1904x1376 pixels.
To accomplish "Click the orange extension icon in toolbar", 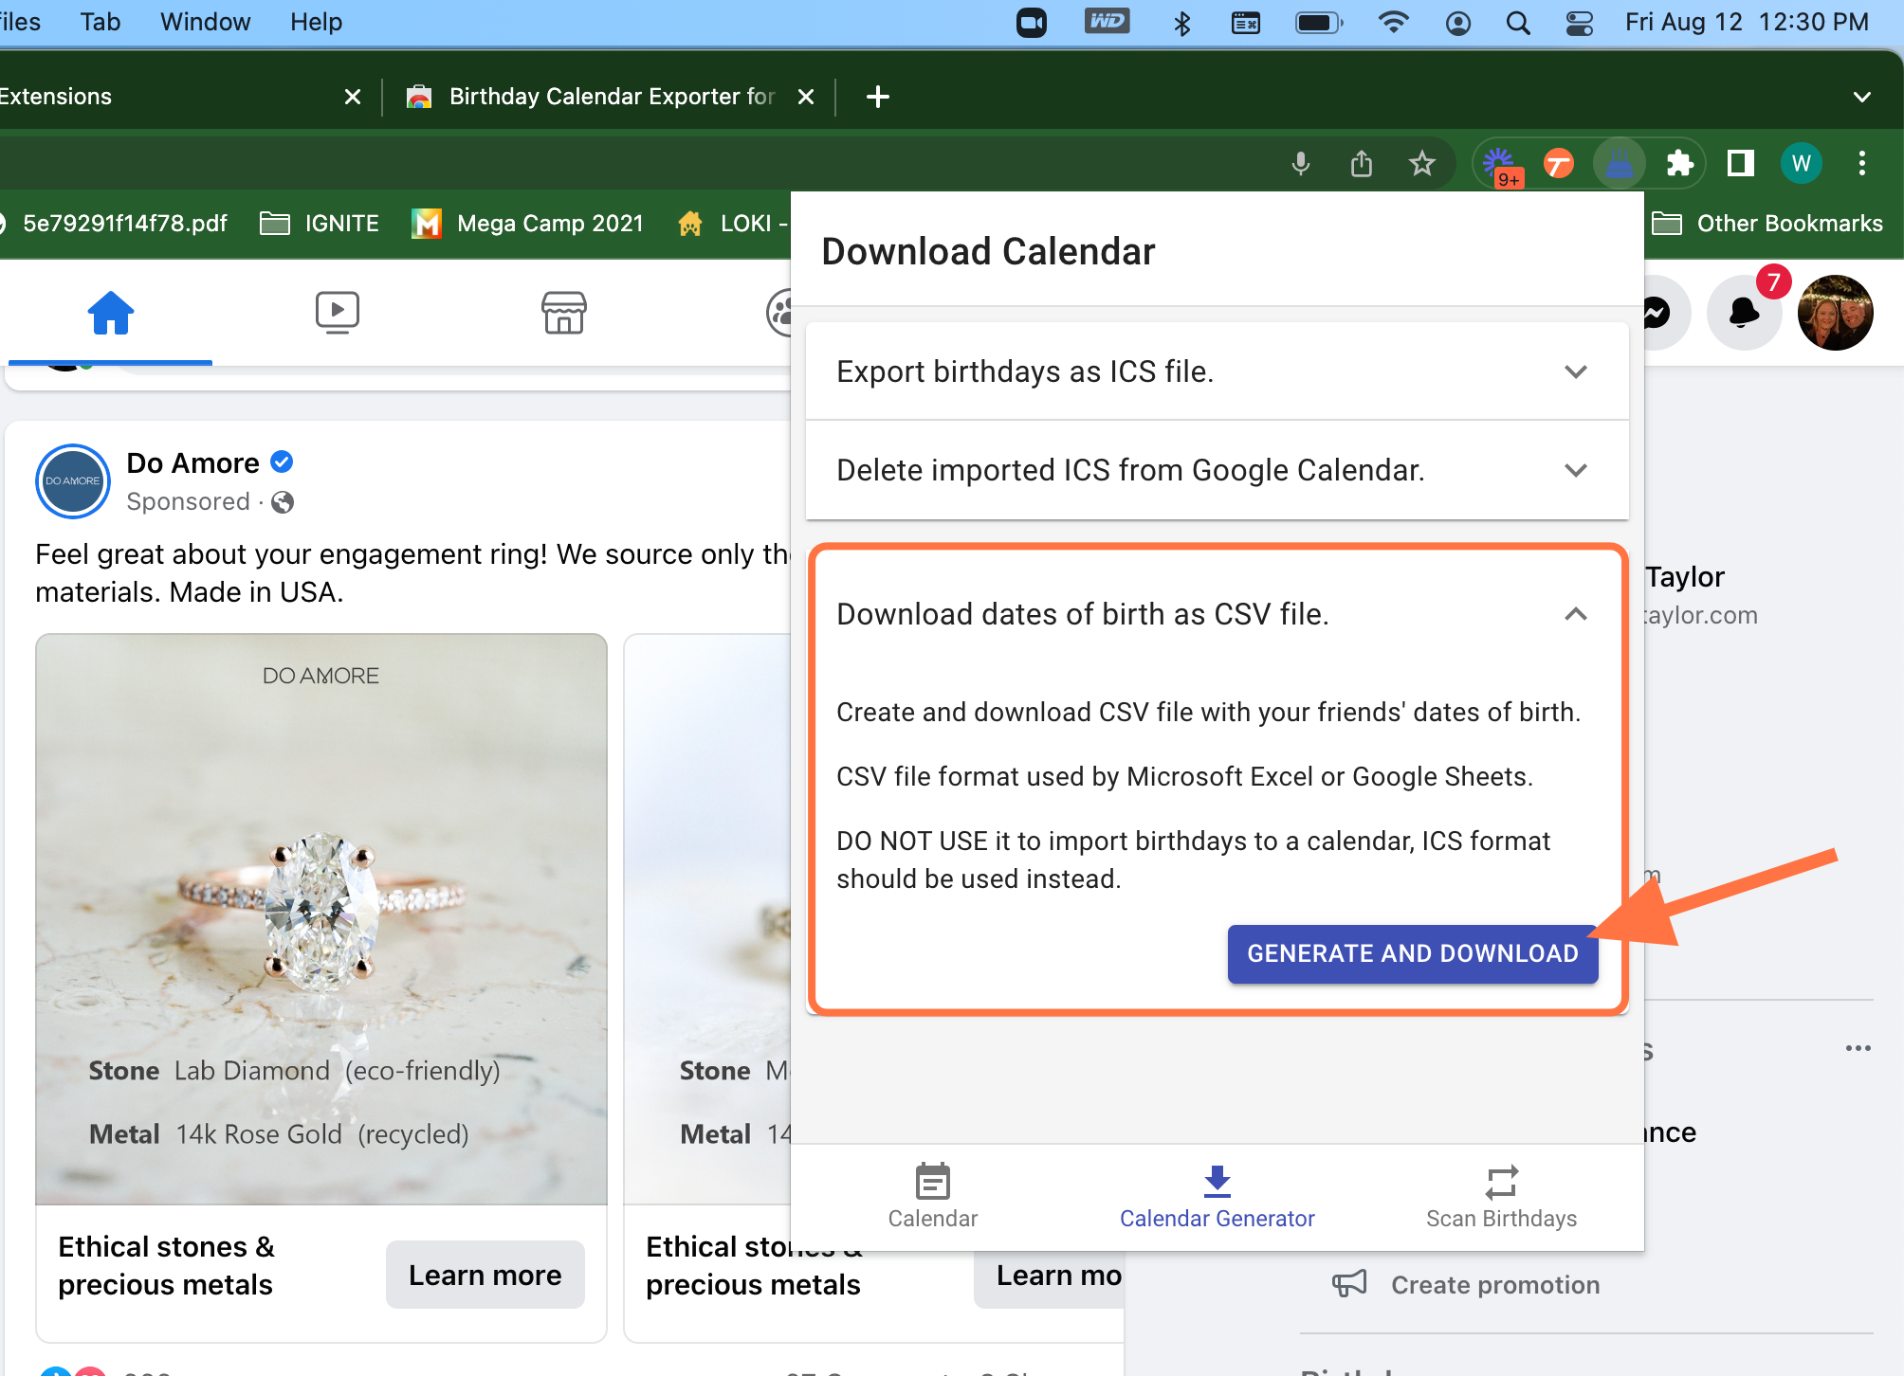I will 1559,164.
